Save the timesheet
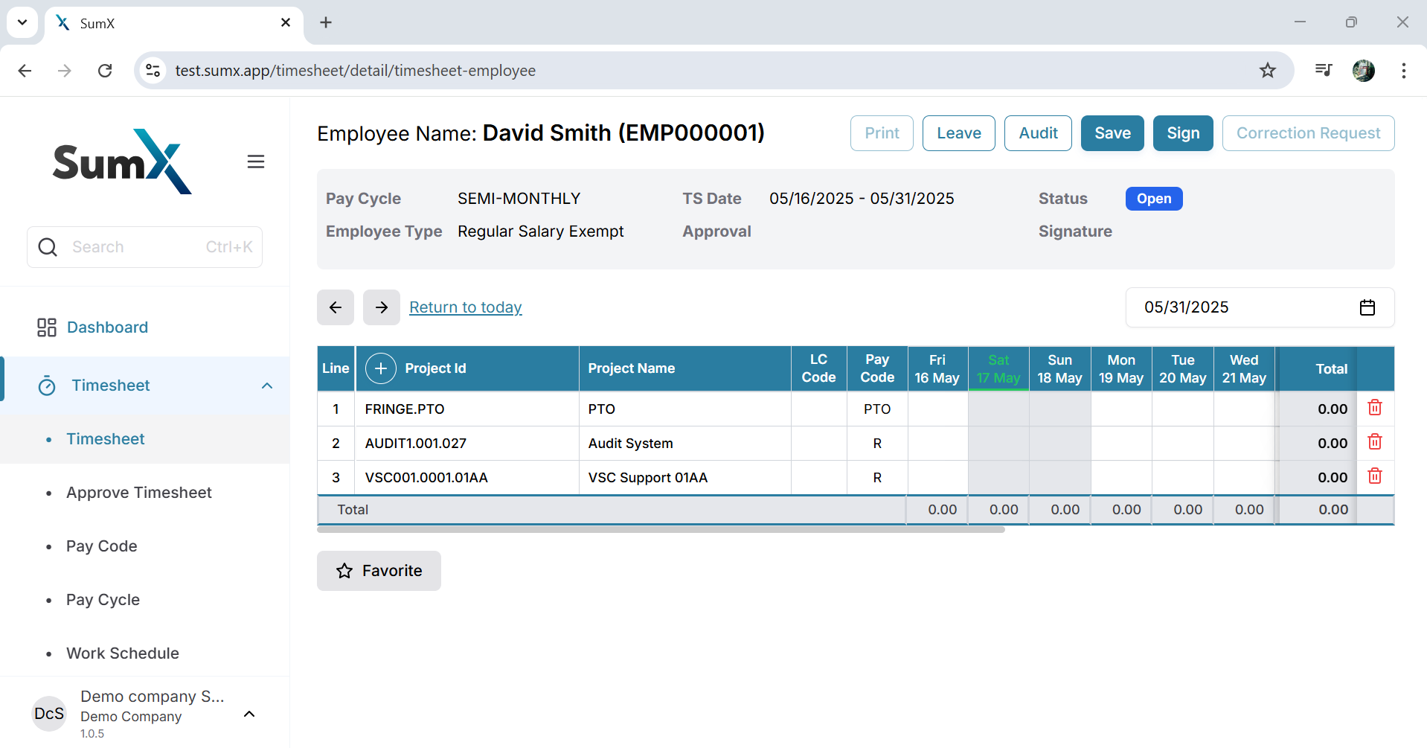Screen dimensions: 1427x748 pyautogui.click(x=1112, y=133)
